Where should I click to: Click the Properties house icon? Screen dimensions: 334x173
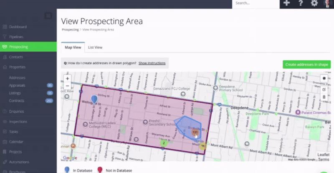click(5, 67)
